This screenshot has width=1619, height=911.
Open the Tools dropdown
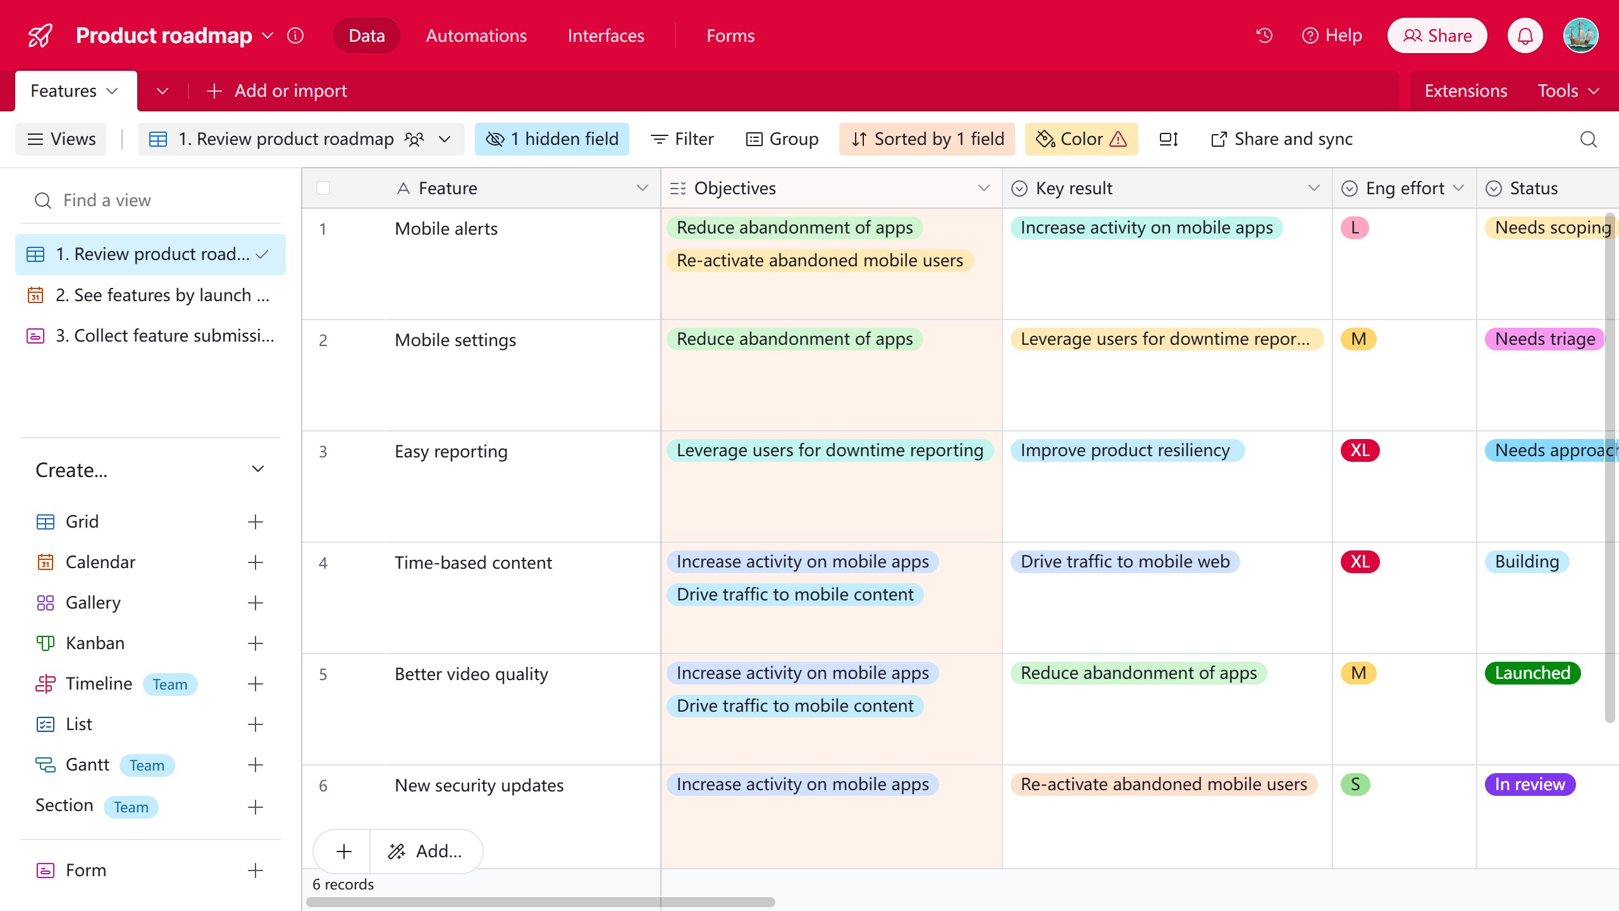[1568, 91]
